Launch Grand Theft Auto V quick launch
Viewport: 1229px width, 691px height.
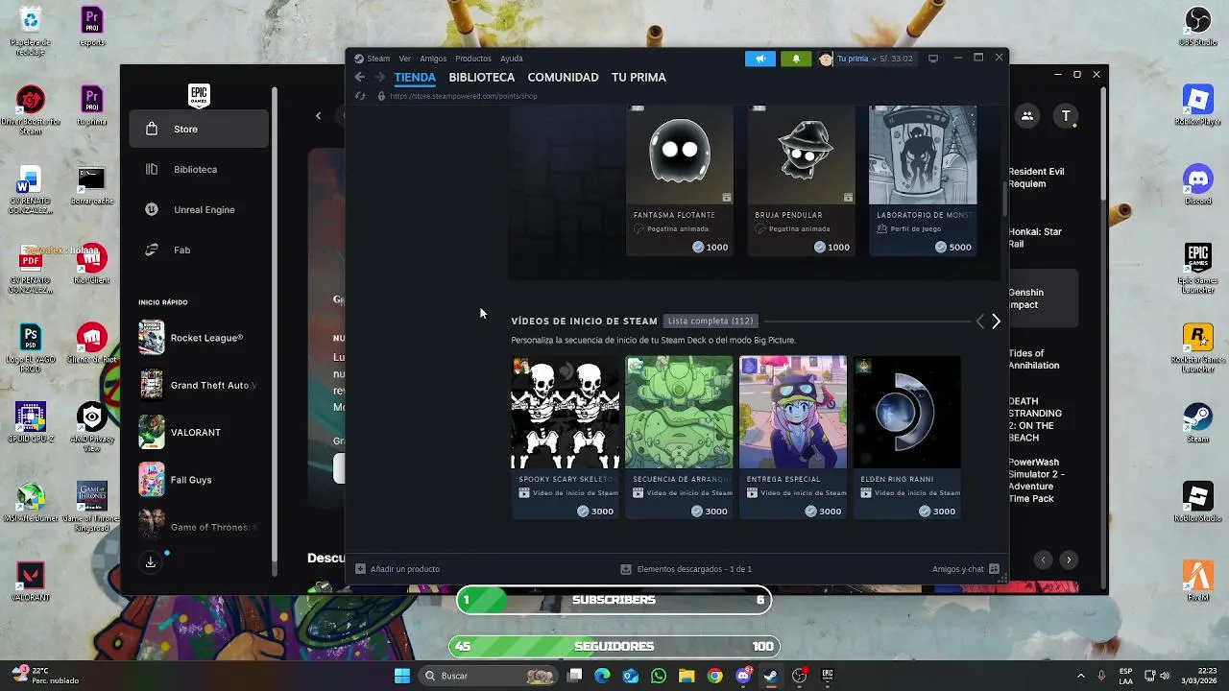199,385
